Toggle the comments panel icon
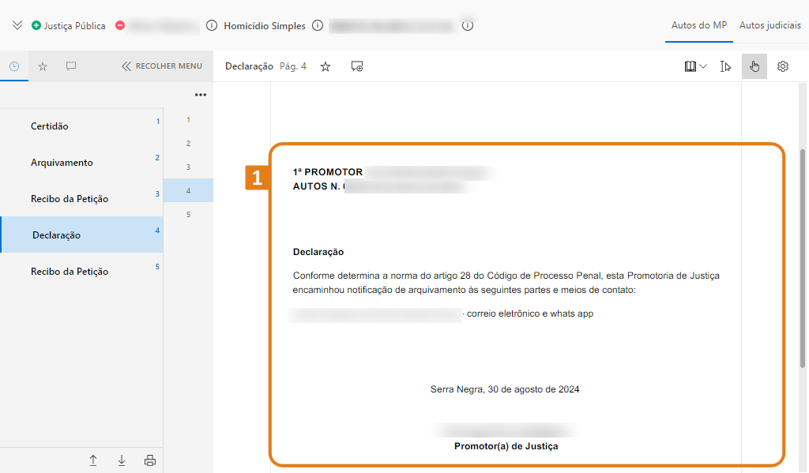 [70, 66]
